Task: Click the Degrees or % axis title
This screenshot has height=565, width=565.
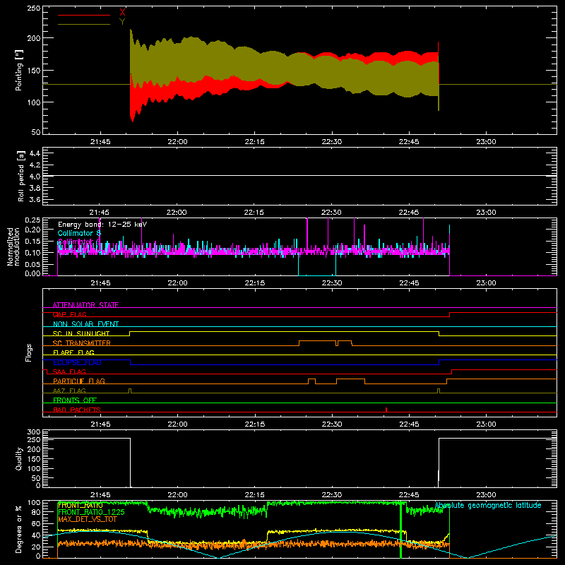Action: click(x=19, y=529)
